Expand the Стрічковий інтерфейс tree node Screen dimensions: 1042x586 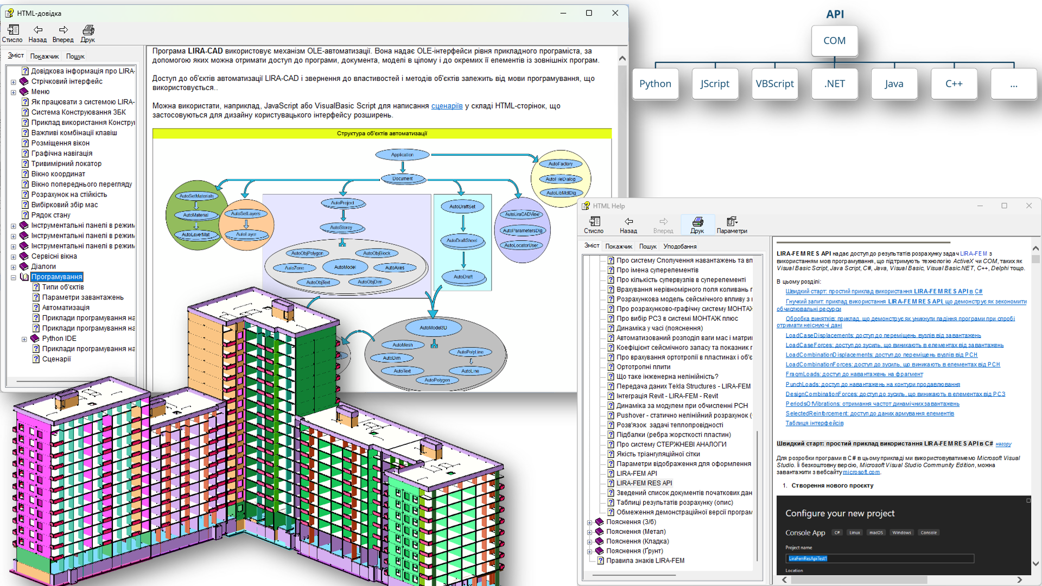(14, 82)
